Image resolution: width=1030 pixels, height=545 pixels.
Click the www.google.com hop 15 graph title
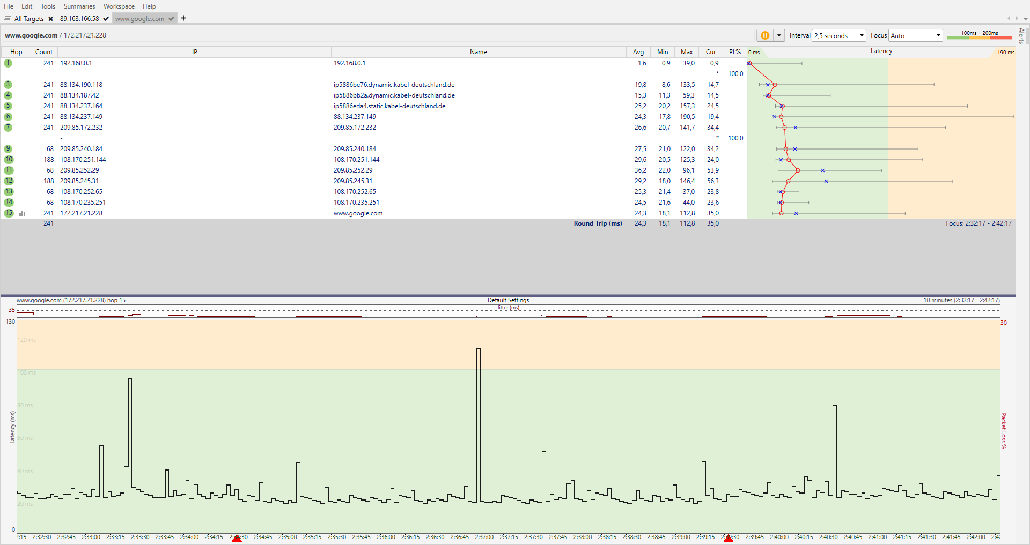pyautogui.click(x=71, y=300)
